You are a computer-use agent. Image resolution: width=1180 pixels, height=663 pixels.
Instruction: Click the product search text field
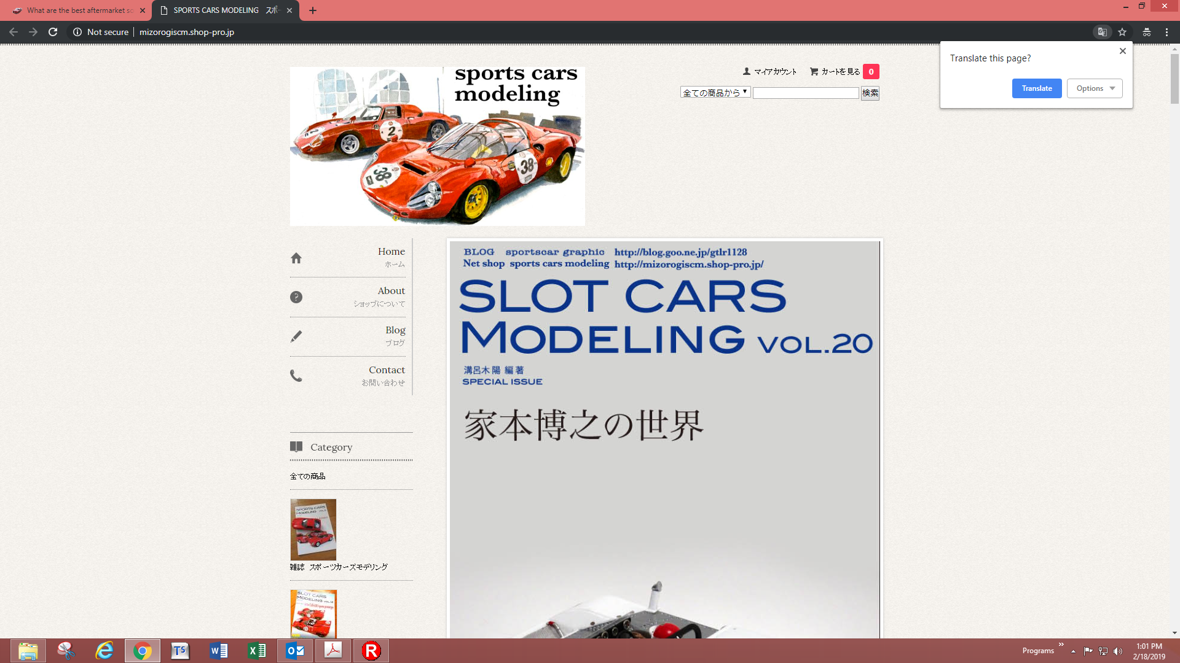pyautogui.click(x=805, y=93)
